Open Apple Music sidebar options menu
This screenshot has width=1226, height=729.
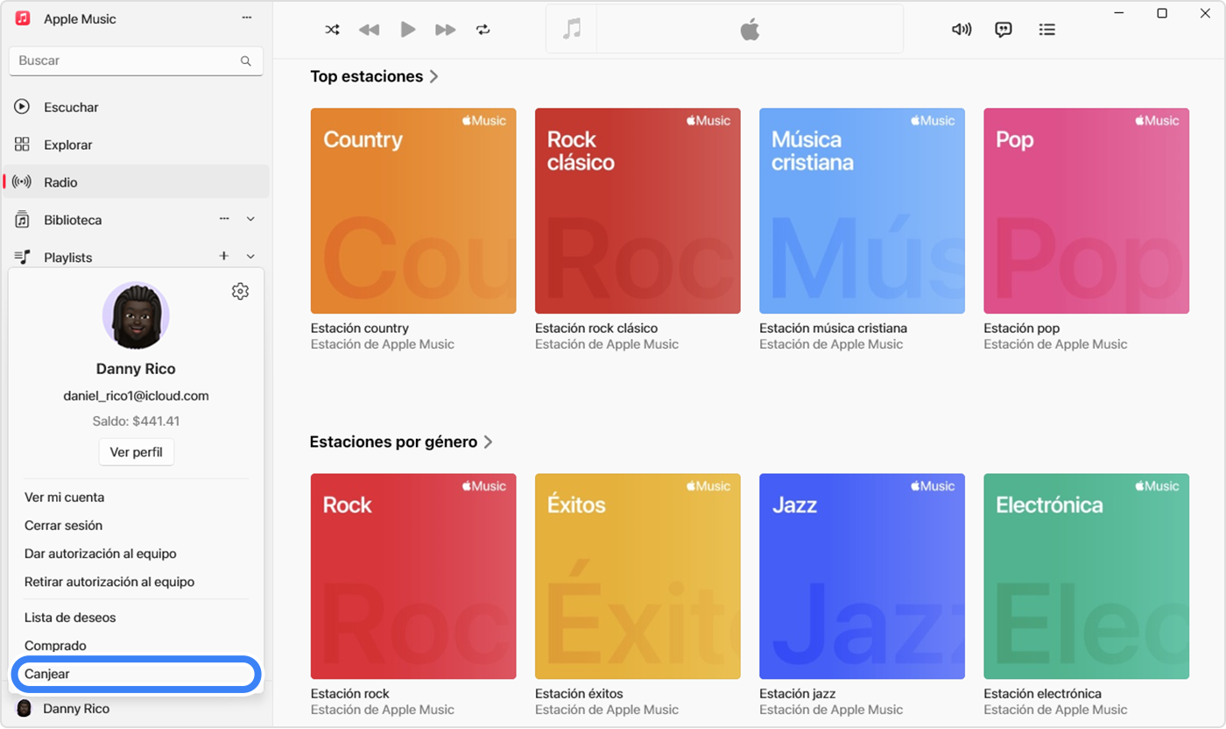point(246,18)
